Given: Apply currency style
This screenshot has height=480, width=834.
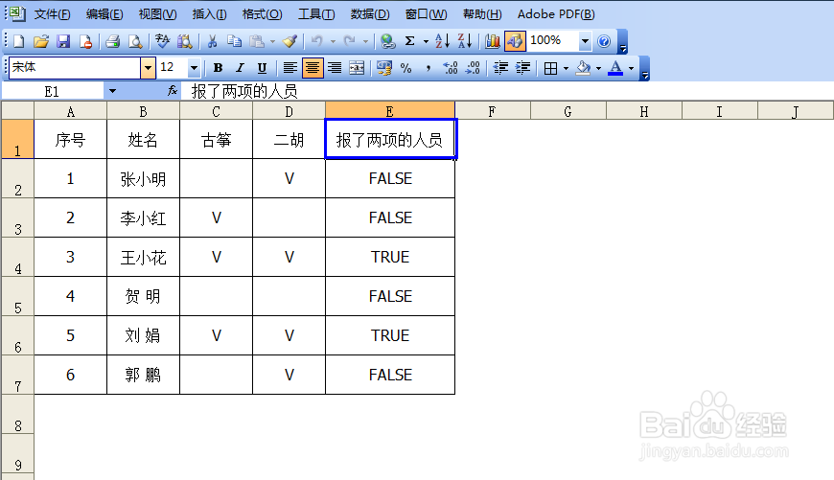Looking at the screenshot, I should (384, 68).
